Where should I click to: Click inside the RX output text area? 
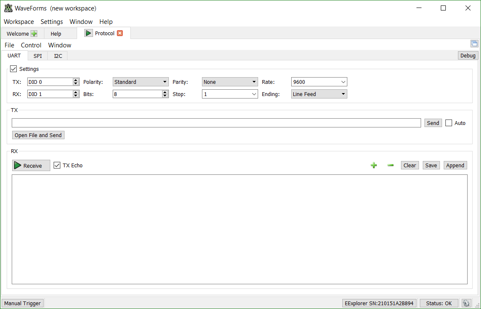(240, 229)
